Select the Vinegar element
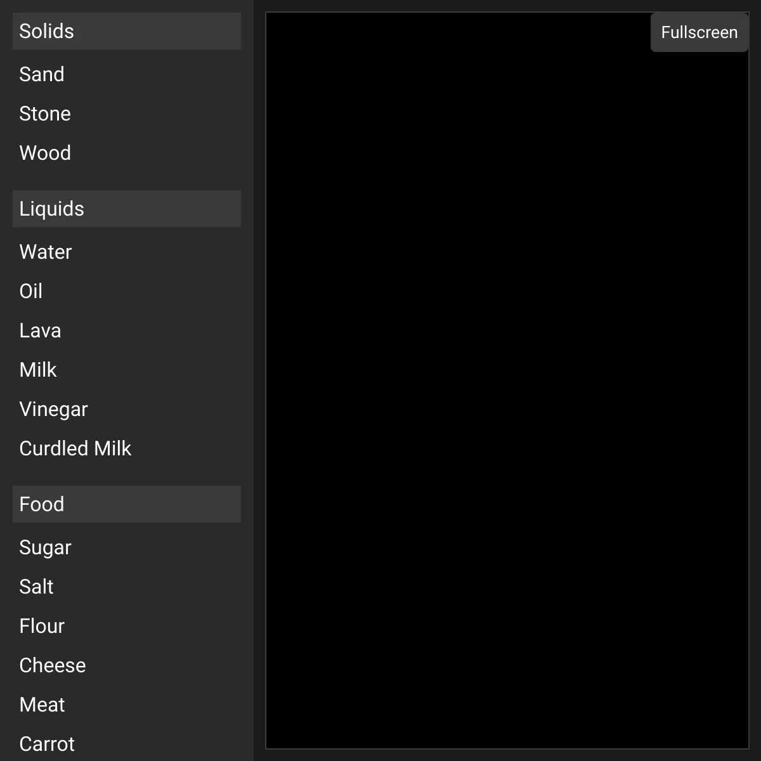 [x=127, y=409]
